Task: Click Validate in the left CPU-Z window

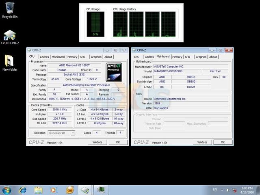Action: [x=97, y=142]
